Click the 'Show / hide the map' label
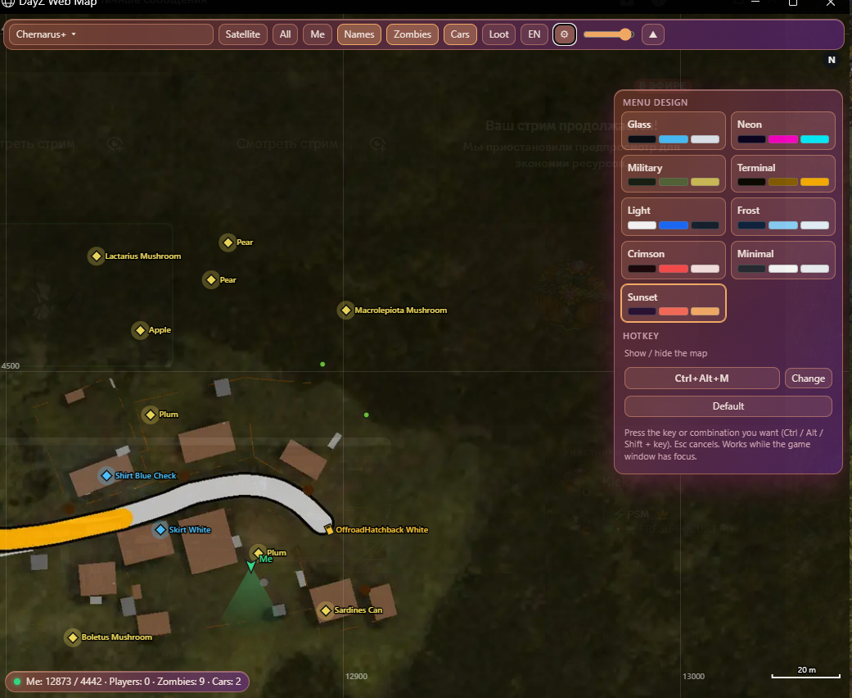The width and height of the screenshot is (852, 698). click(x=665, y=353)
